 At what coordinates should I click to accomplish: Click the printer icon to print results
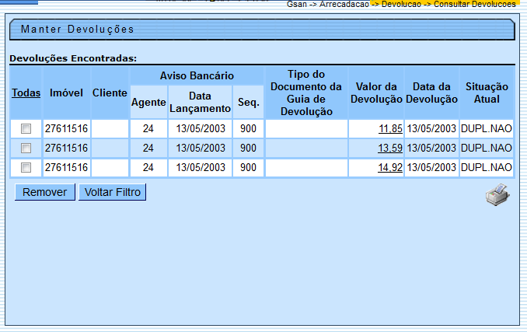click(x=497, y=195)
